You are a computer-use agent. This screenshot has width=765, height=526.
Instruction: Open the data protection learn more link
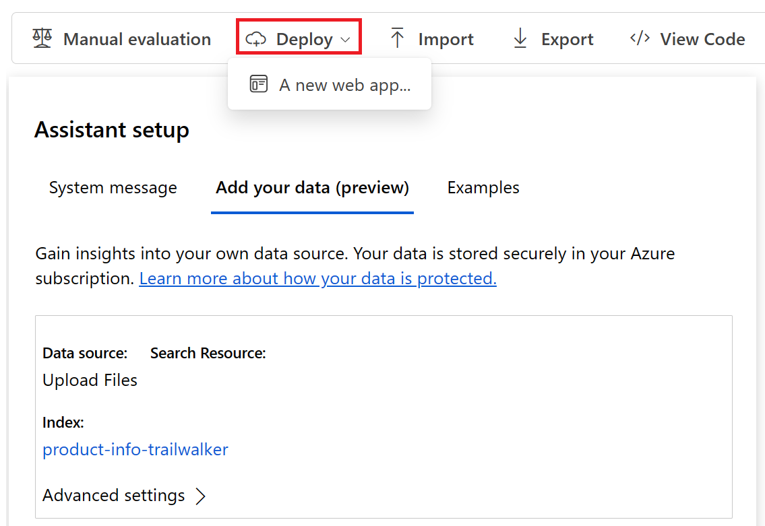click(x=317, y=278)
